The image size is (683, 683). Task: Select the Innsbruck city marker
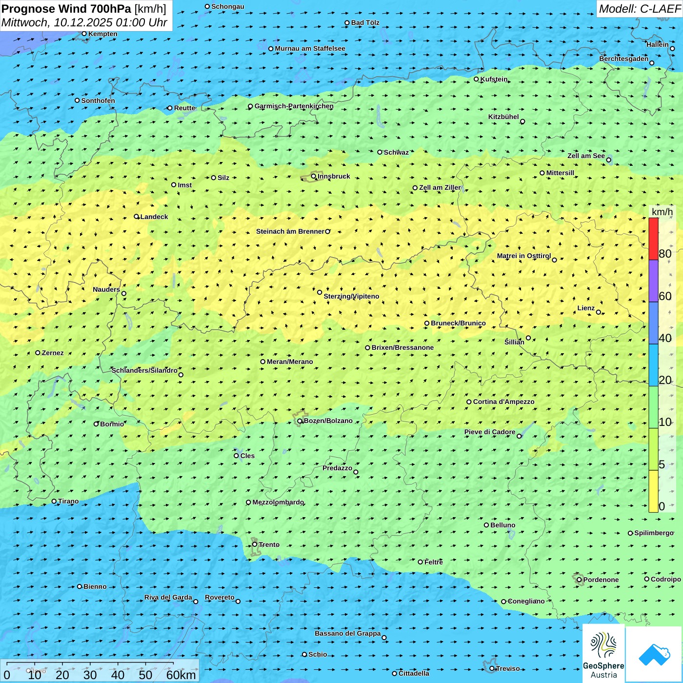click(x=314, y=176)
